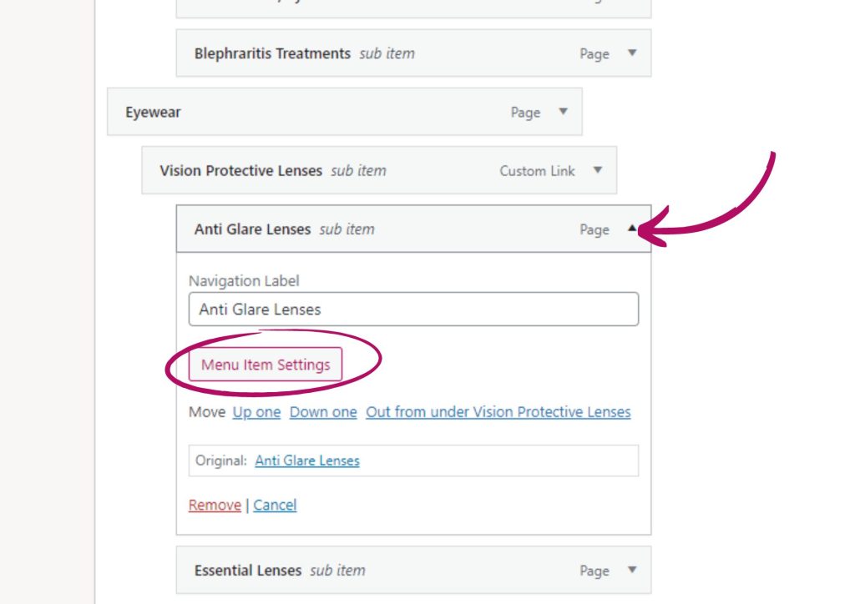
Task: Move out from under Vision Protective Lenses
Action: coord(498,412)
